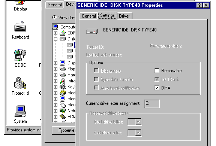Uncheck the DMA checkbox
This screenshot has width=216, height=146.
(x=157, y=88)
